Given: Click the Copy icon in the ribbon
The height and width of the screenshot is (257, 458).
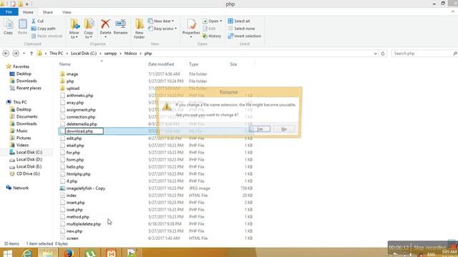Looking at the screenshot, I should coord(8,27).
